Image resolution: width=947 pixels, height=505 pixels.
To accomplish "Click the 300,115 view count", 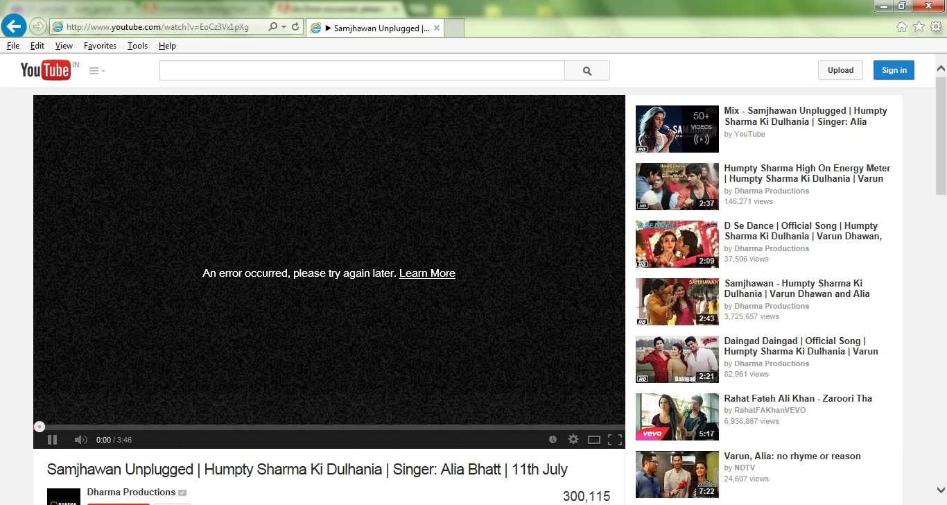I will [x=587, y=496].
